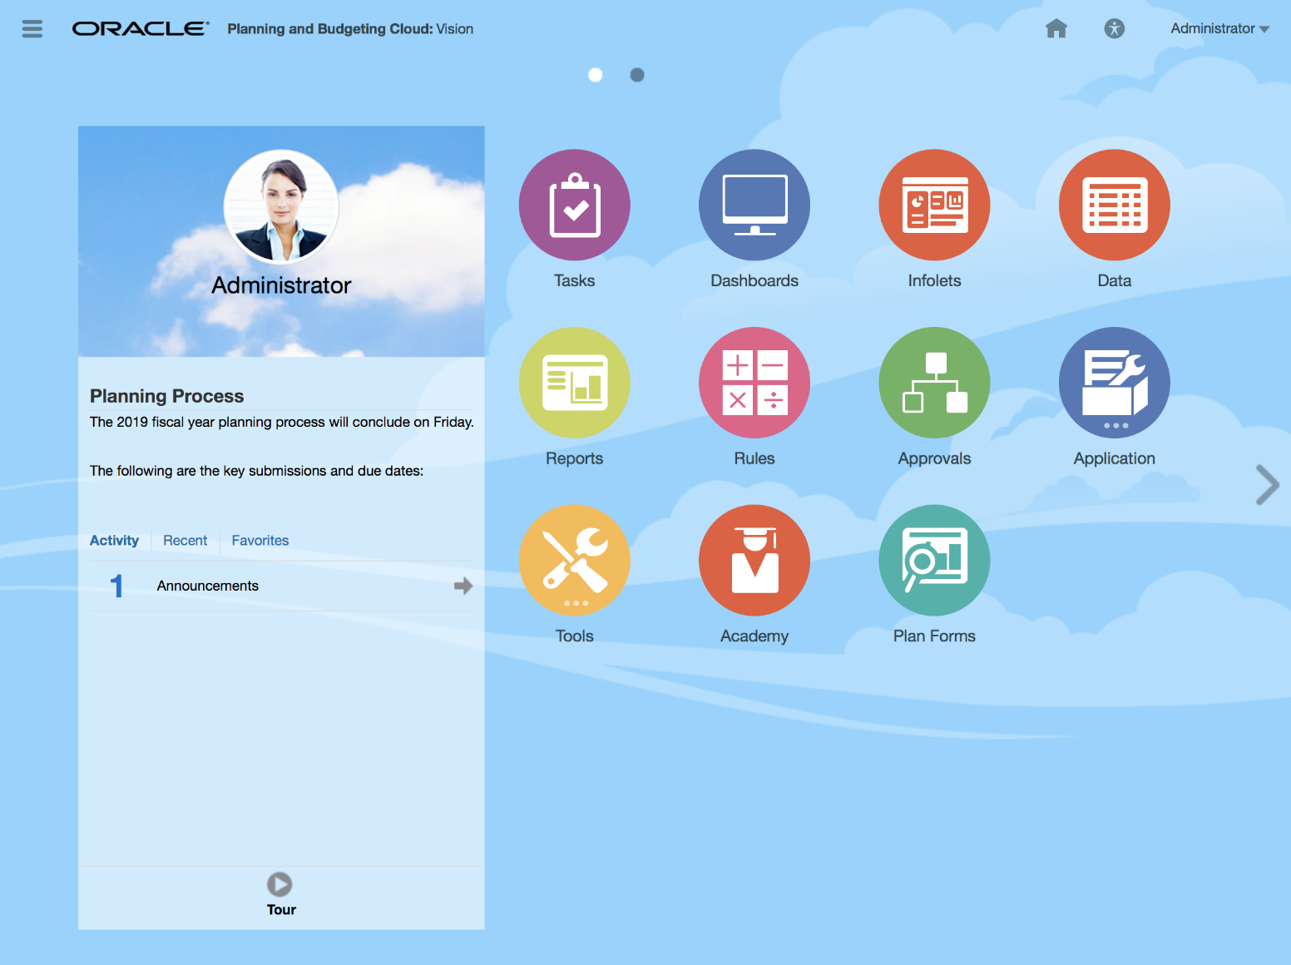The width and height of the screenshot is (1291, 965).
Task: Open the hamburger navigator menu
Action: pos(32,29)
